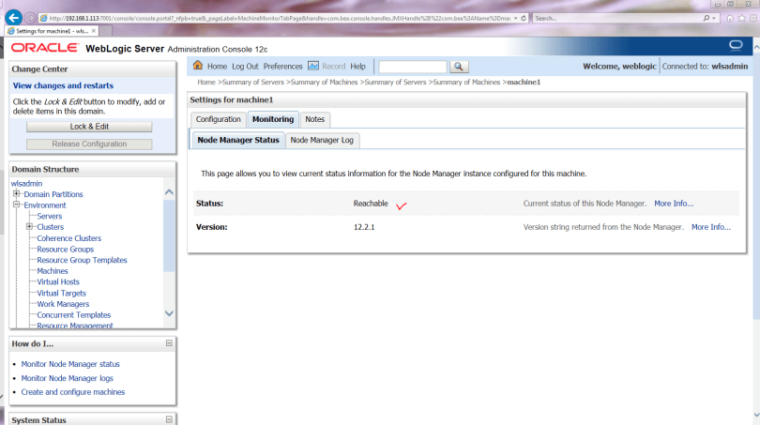Click Lock & Edit button
The width and height of the screenshot is (760, 425).
pyautogui.click(x=89, y=127)
